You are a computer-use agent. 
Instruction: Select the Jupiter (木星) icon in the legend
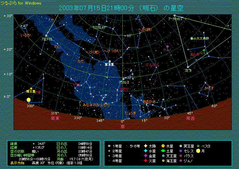pyautogui.click(x=163, y=146)
